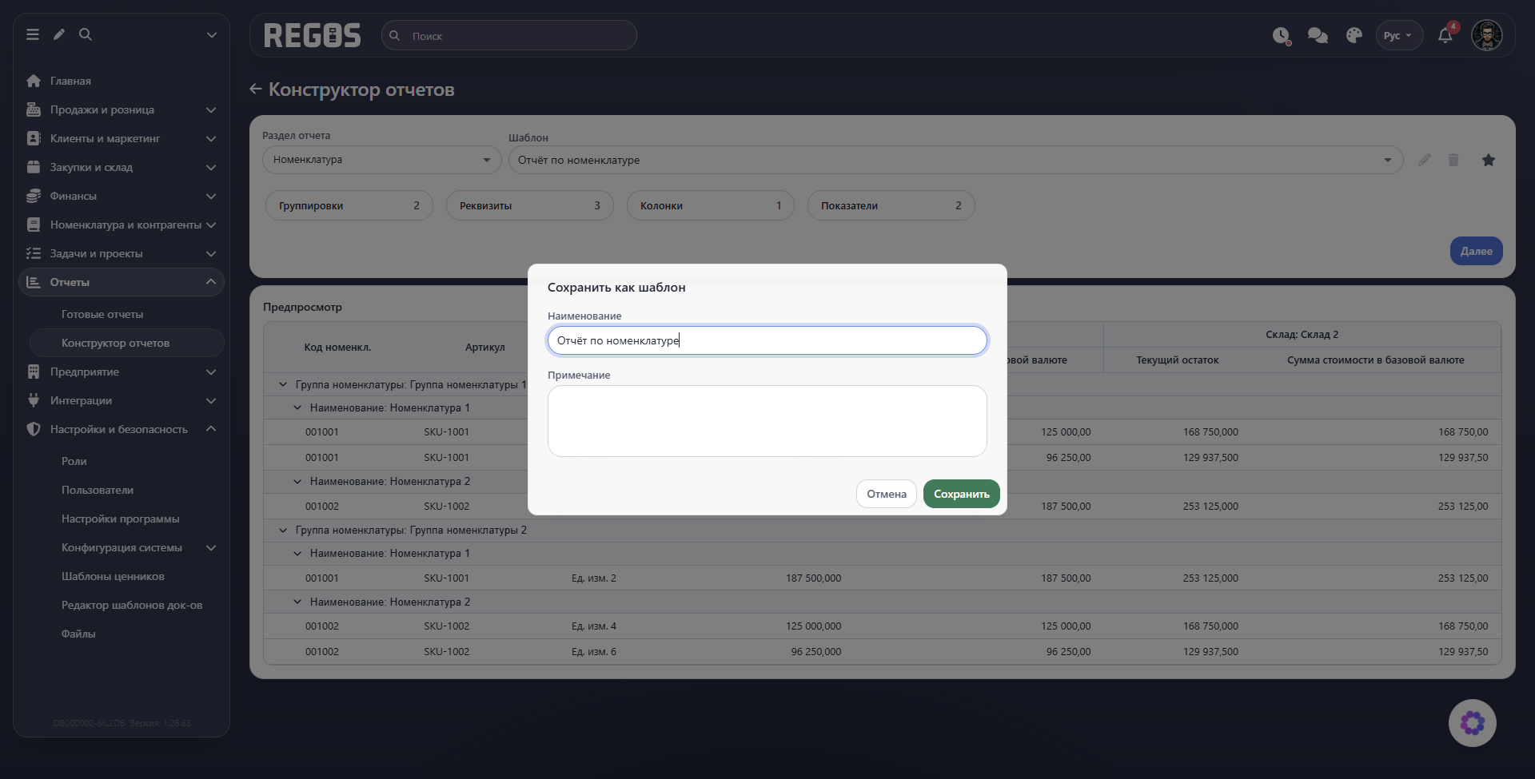Open Готовые отчеты menu item
Viewport: 1535px width, 779px height.
(102, 314)
